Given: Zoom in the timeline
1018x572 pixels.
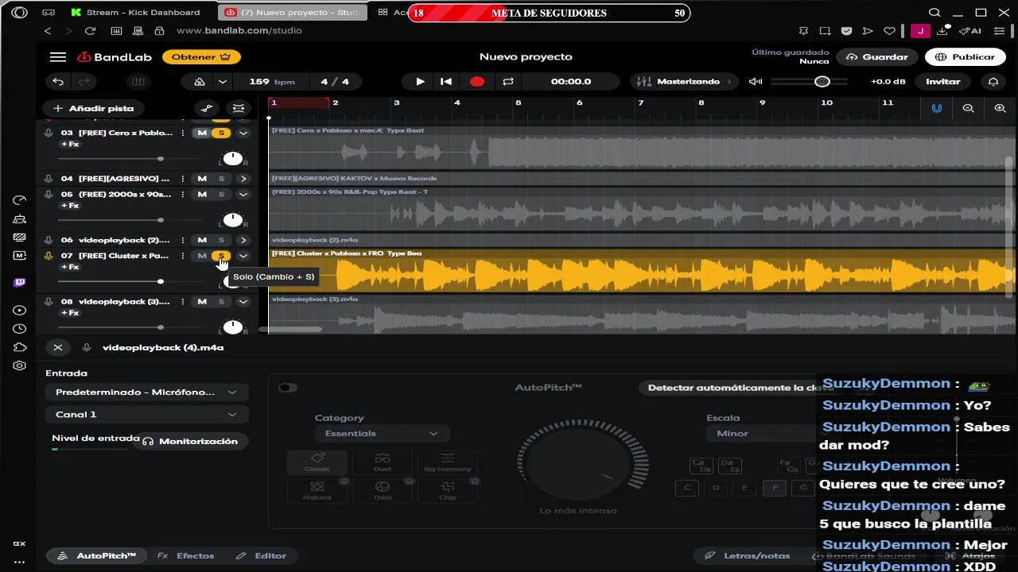Looking at the screenshot, I should click(1000, 108).
